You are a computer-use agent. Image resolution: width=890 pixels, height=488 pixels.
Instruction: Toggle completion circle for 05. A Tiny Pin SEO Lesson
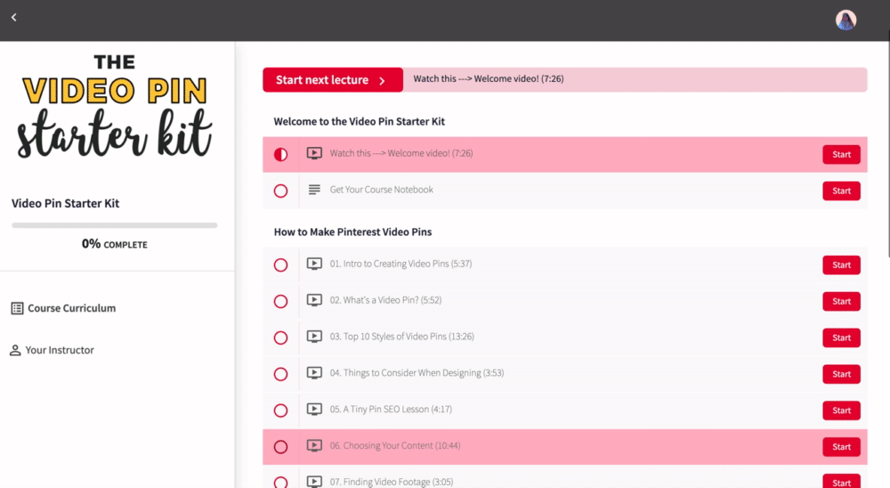pos(280,411)
